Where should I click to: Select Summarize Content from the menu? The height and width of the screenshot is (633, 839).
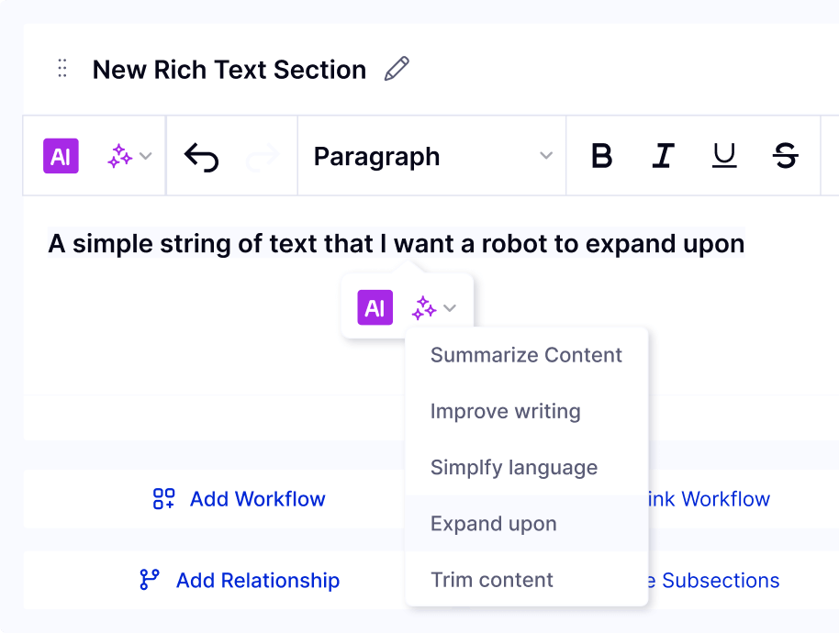[x=527, y=355]
